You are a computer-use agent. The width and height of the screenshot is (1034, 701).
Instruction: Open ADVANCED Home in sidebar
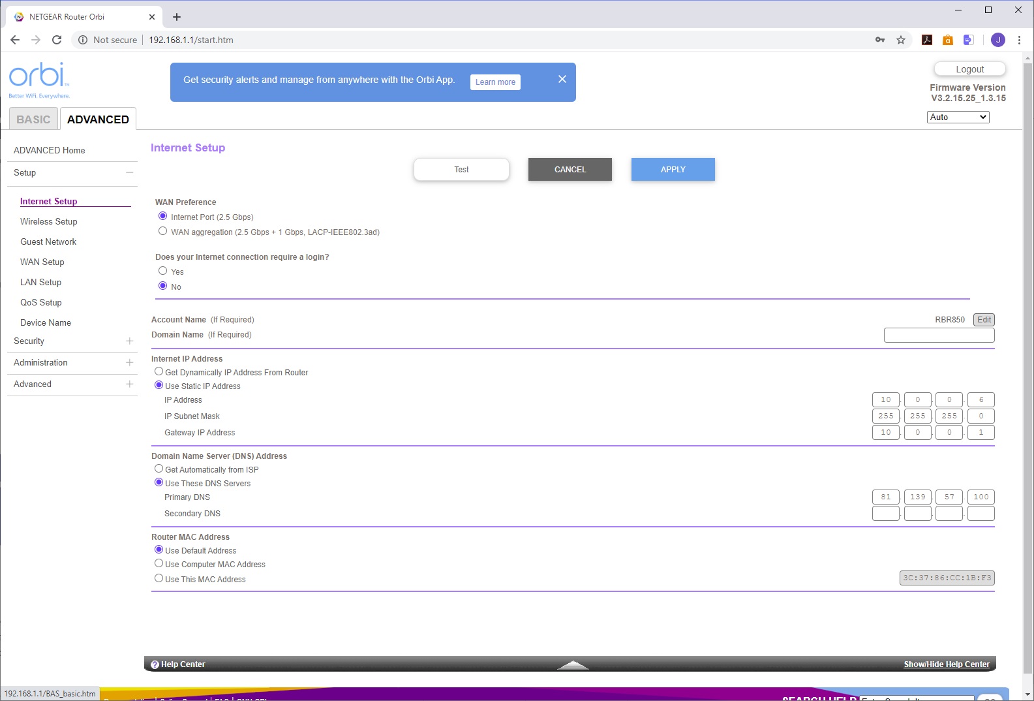click(x=50, y=150)
